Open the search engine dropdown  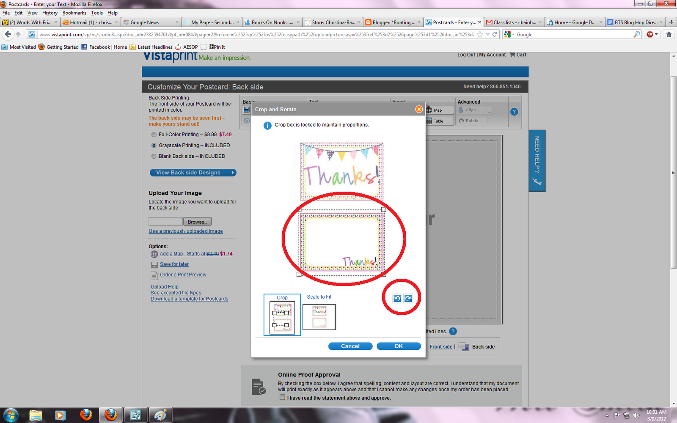[x=509, y=35]
